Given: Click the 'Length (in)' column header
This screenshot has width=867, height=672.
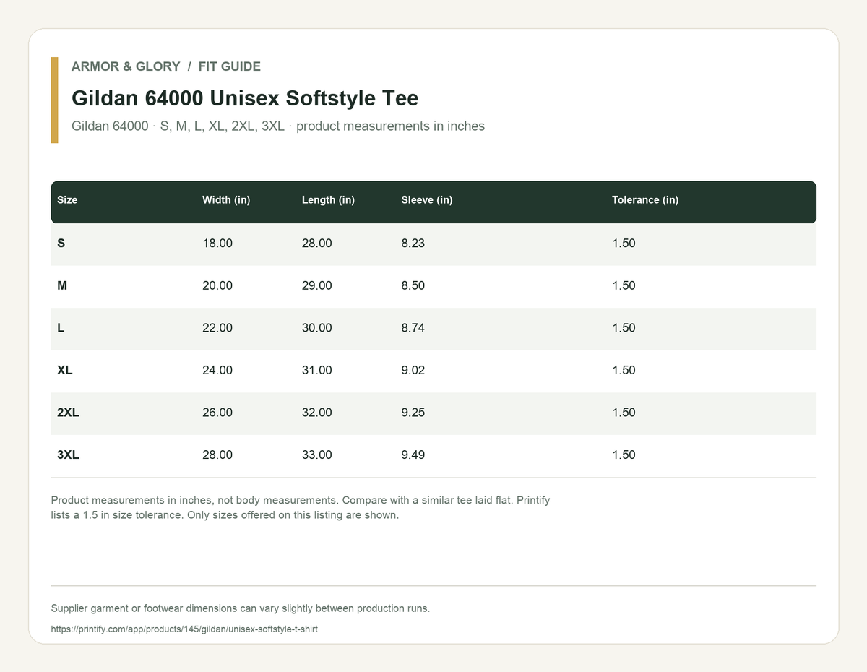Looking at the screenshot, I should click(328, 200).
